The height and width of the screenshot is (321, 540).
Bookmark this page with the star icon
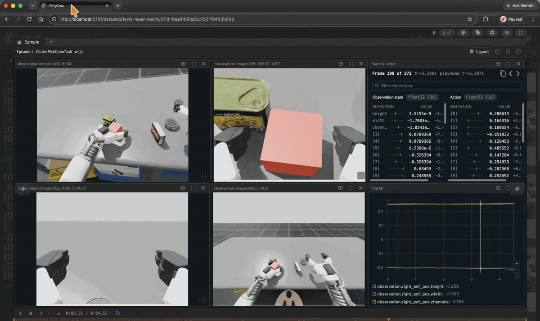[470, 19]
